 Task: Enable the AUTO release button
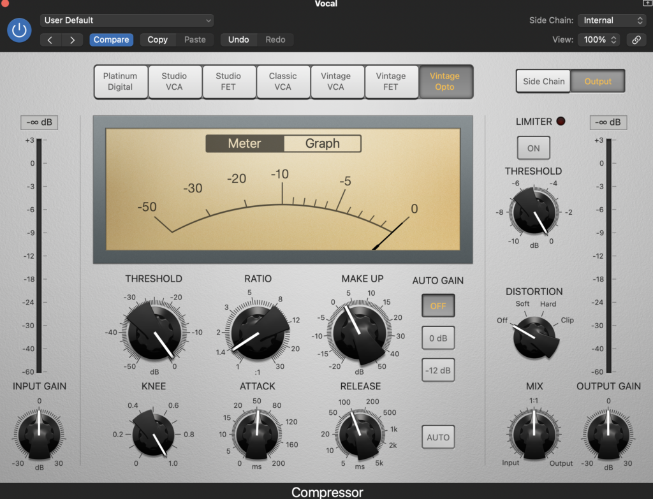[x=437, y=437]
